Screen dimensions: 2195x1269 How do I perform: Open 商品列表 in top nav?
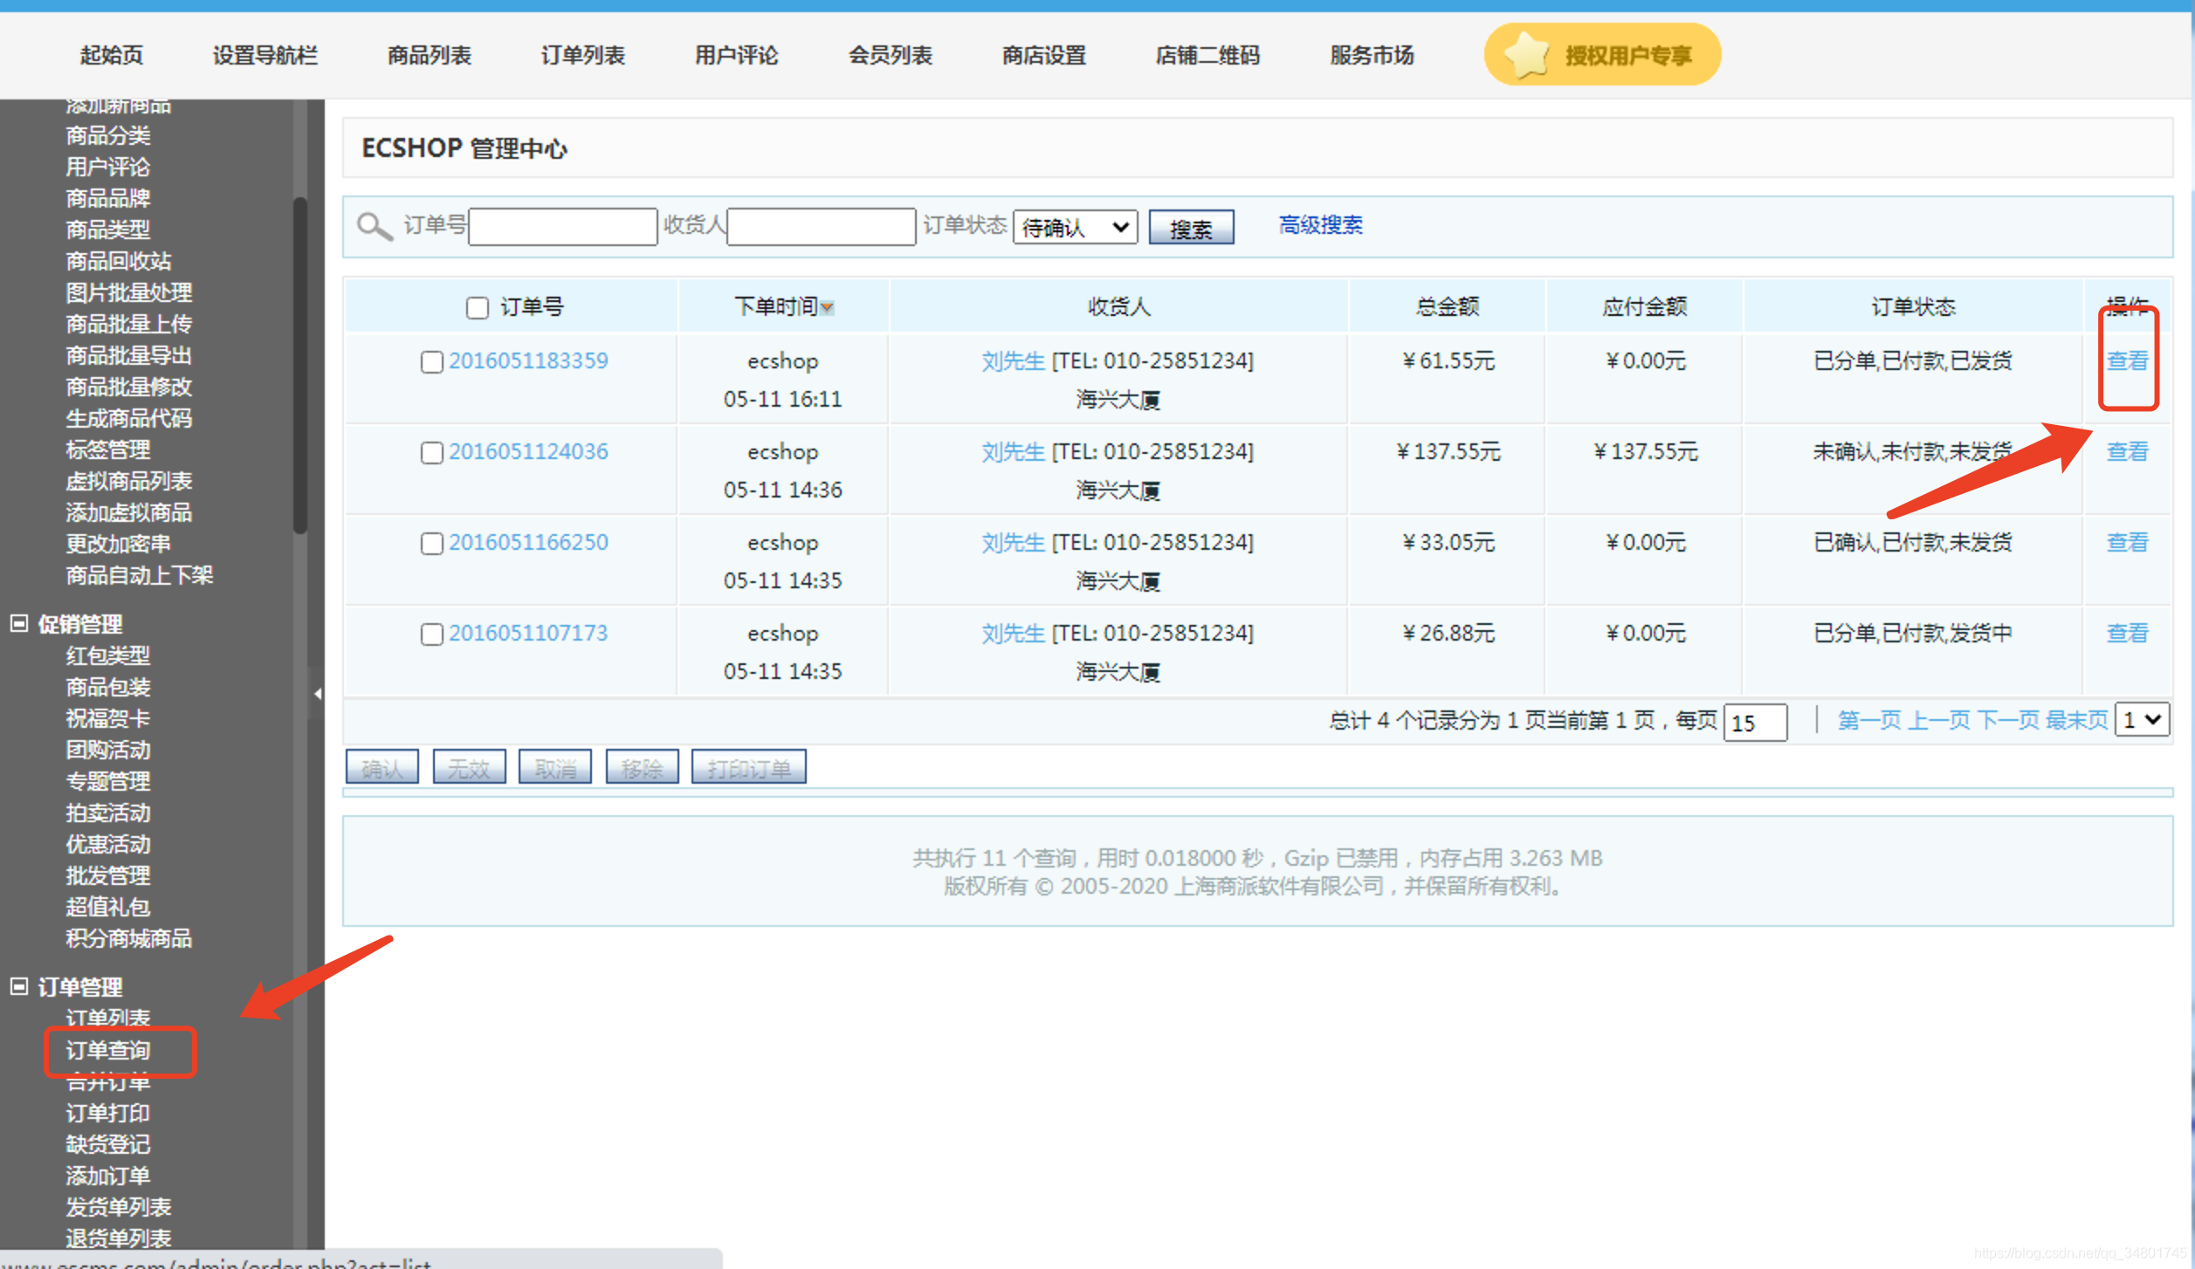pyautogui.click(x=429, y=55)
